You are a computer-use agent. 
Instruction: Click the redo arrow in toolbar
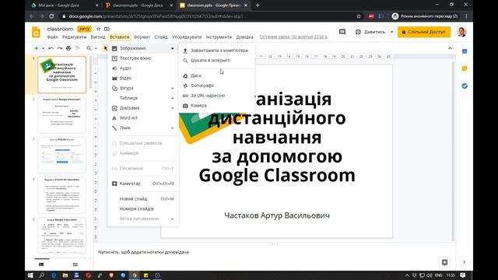60,48
